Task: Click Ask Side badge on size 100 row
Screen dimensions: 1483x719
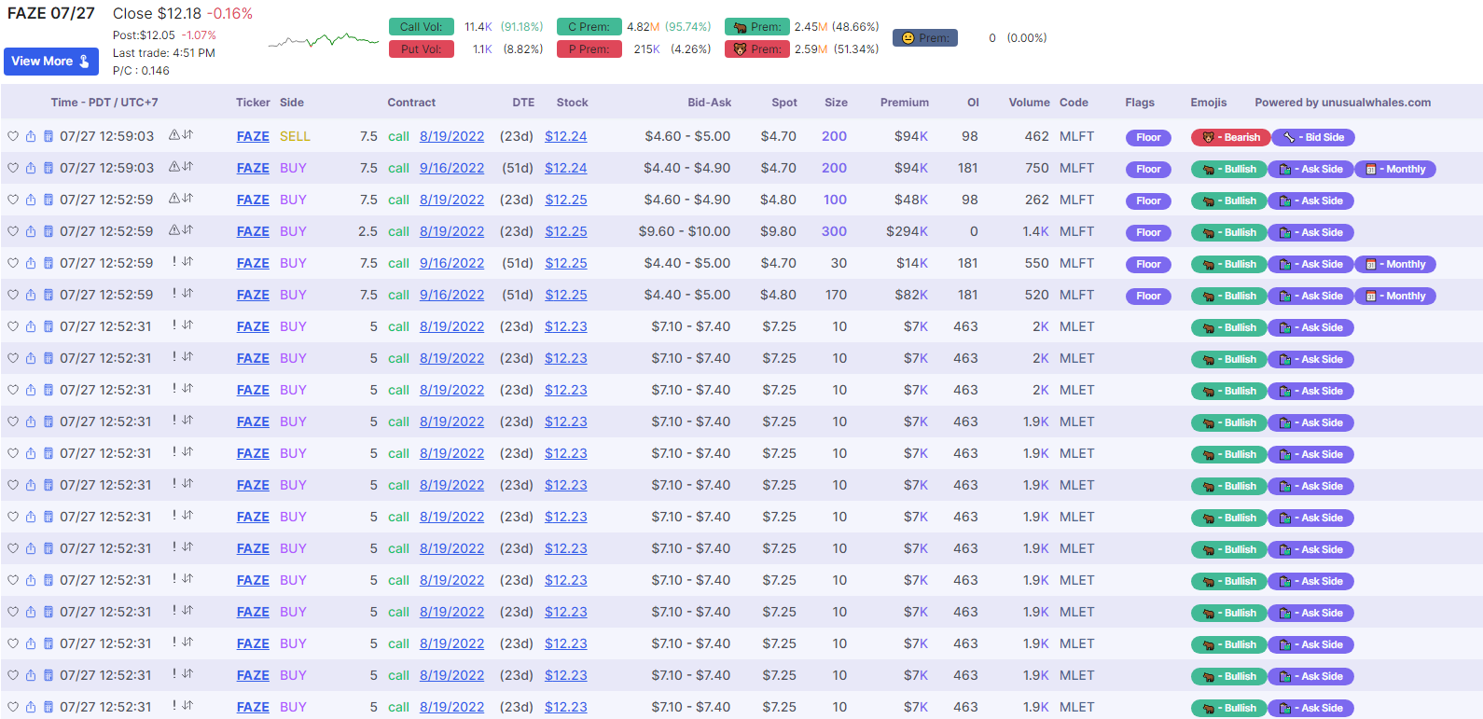Action: pyautogui.click(x=1310, y=200)
